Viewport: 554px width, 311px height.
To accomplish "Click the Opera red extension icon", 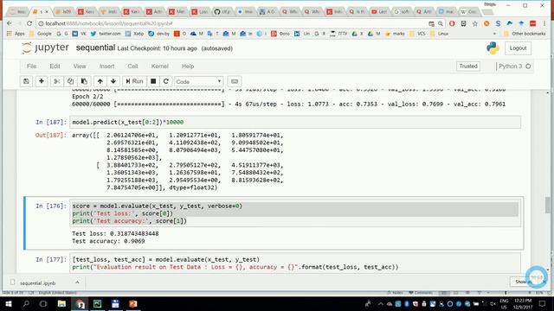I will [452, 23].
